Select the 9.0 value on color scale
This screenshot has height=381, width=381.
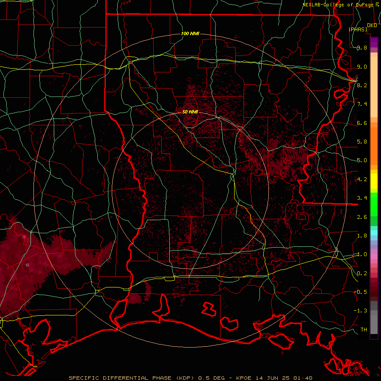[362, 66]
